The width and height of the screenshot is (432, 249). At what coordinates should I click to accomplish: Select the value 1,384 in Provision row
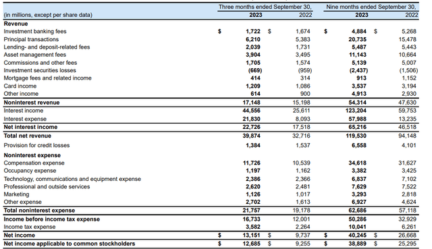click(x=253, y=146)
